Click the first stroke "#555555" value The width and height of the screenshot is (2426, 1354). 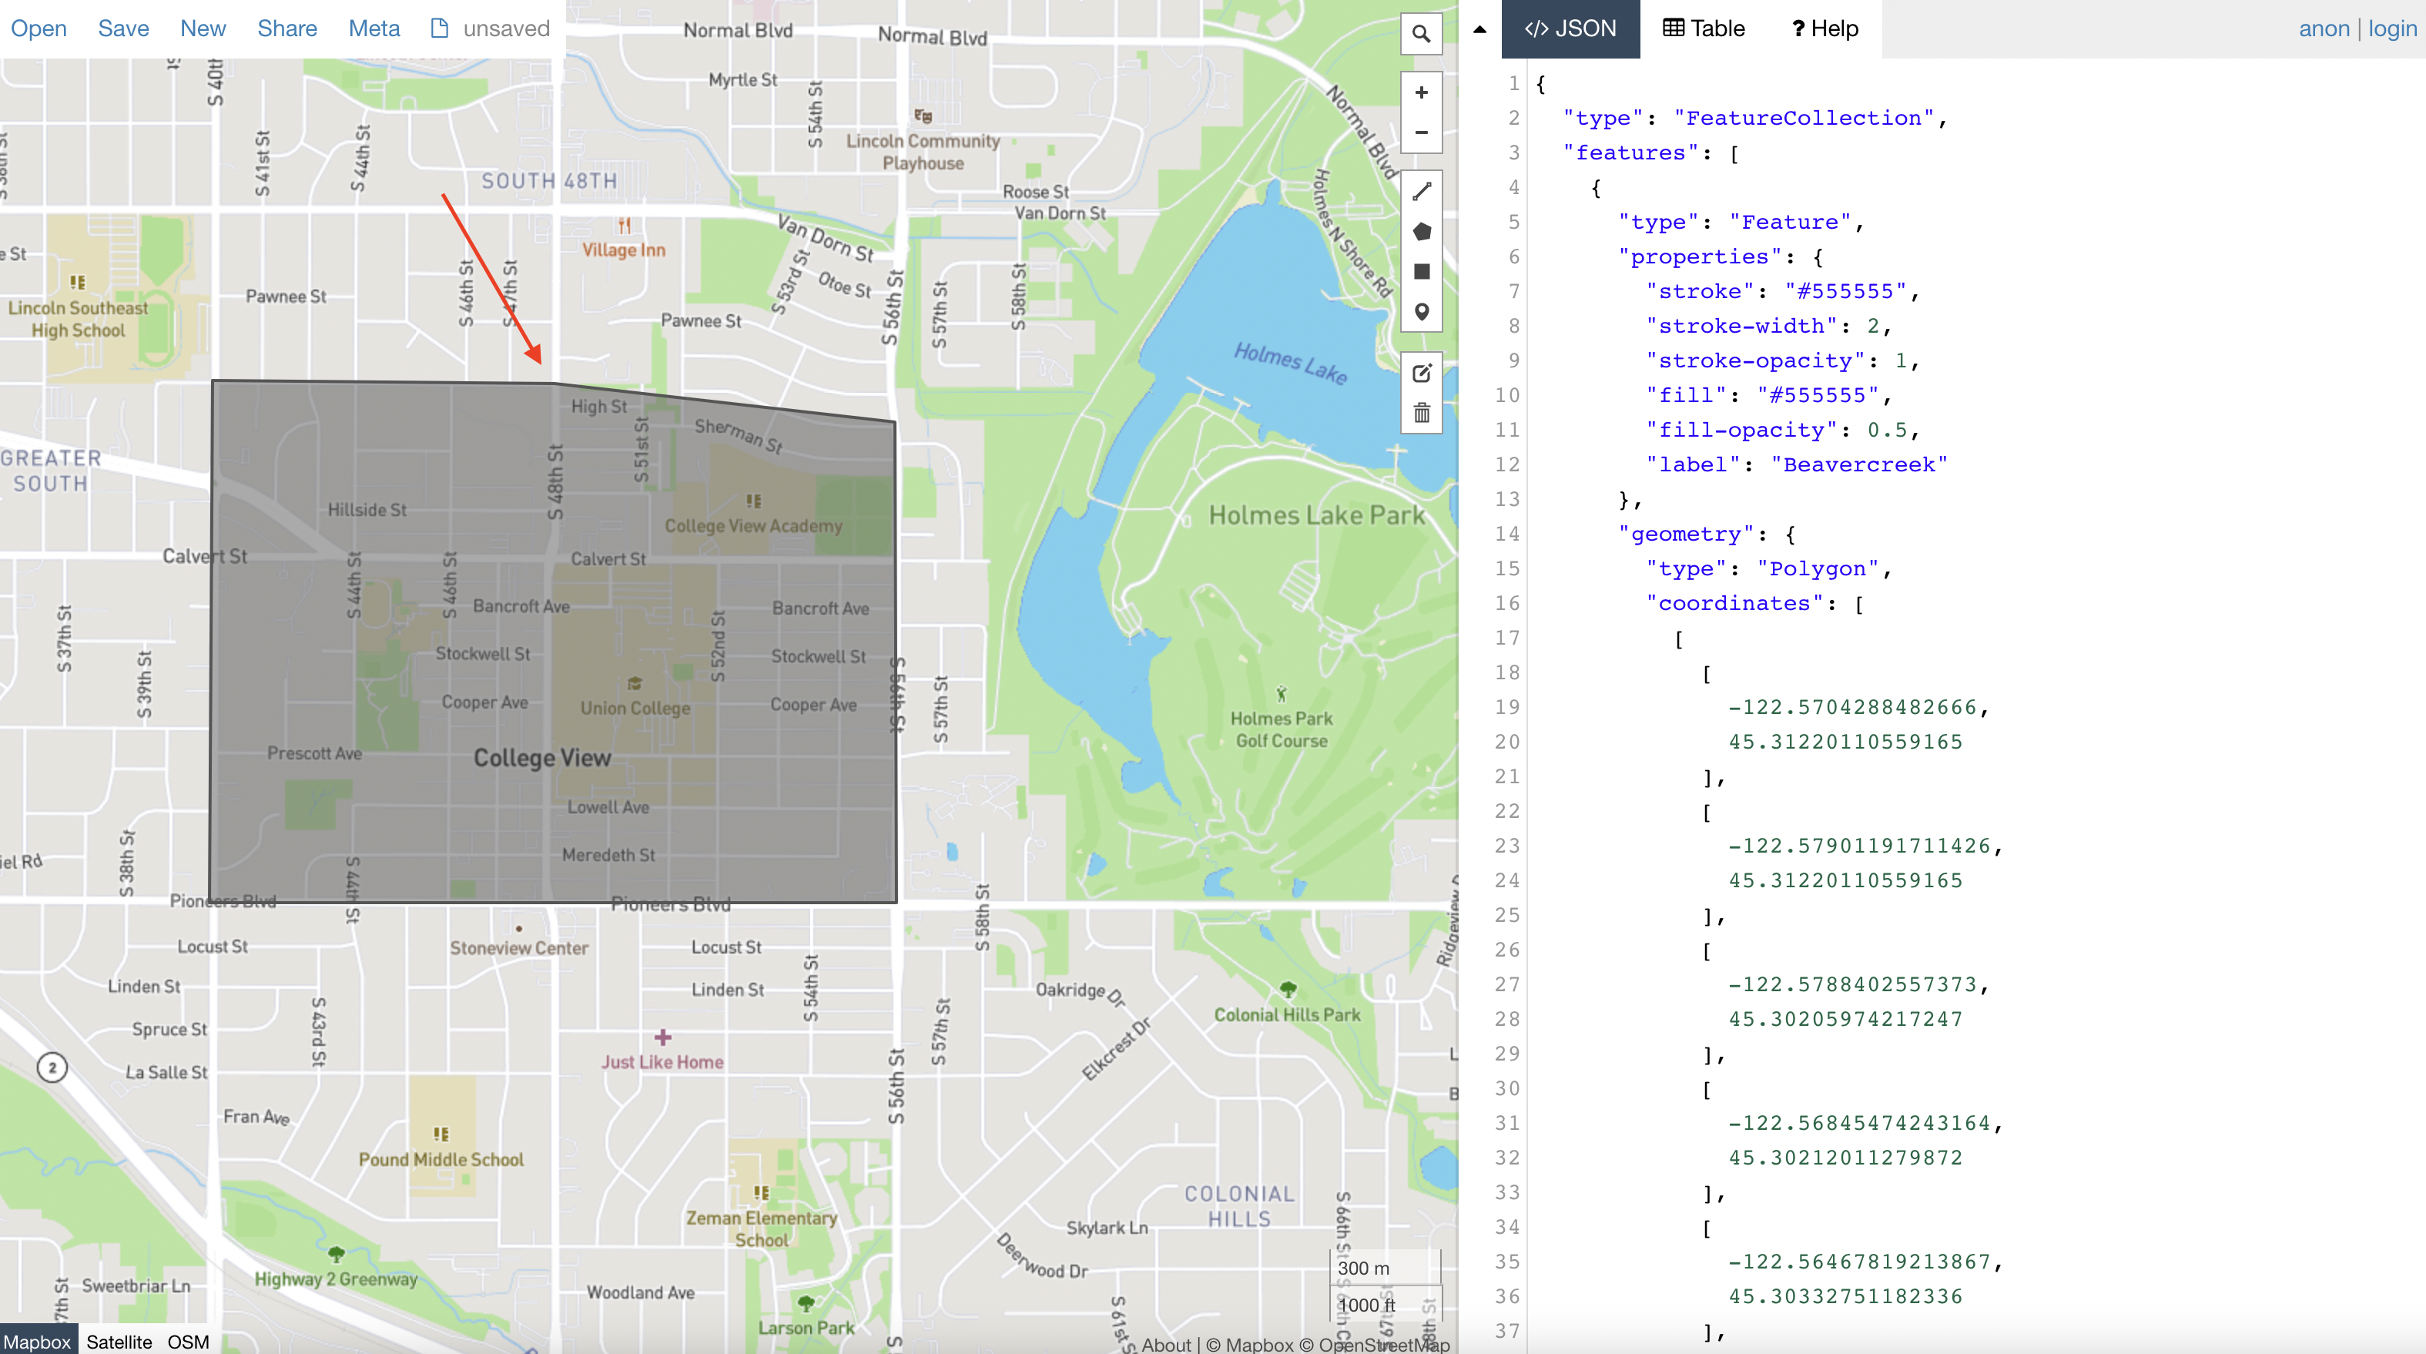click(x=1845, y=291)
